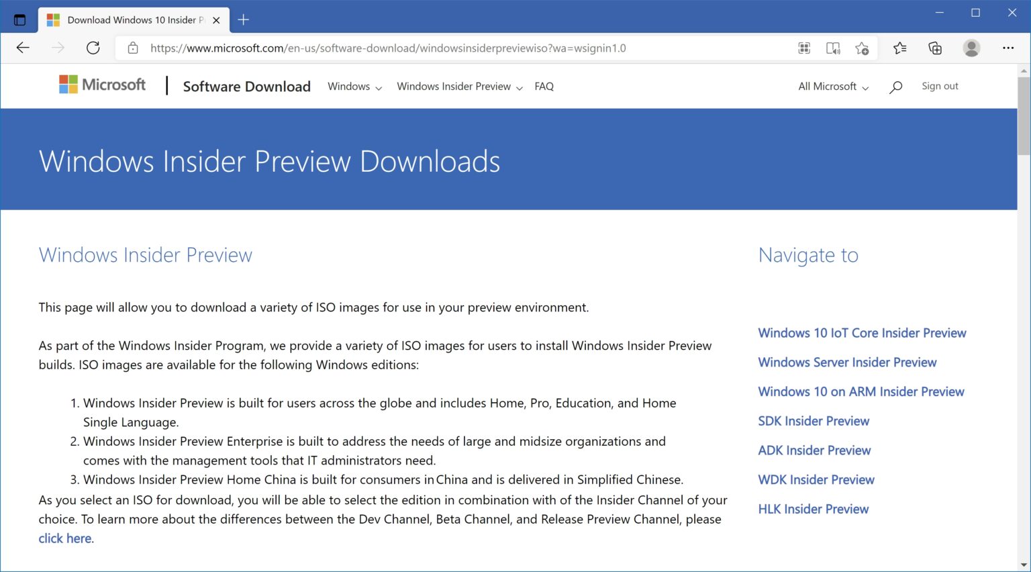Image resolution: width=1031 pixels, height=572 pixels.
Task: Click the click here link about Insider Channels
Action: click(64, 538)
